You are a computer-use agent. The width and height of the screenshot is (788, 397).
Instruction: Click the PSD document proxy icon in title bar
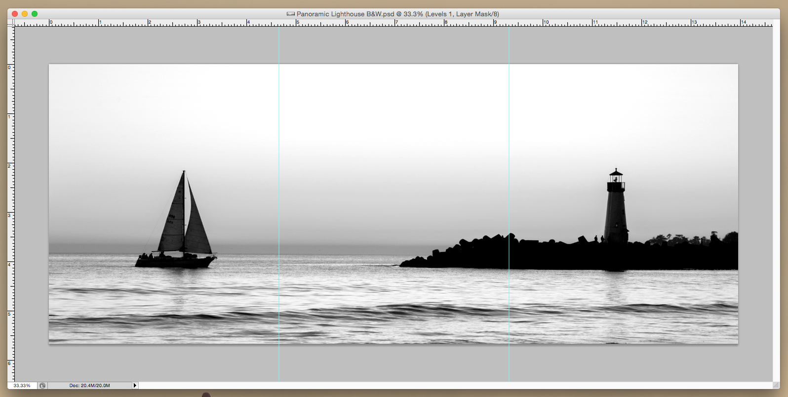[x=291, y=14]
